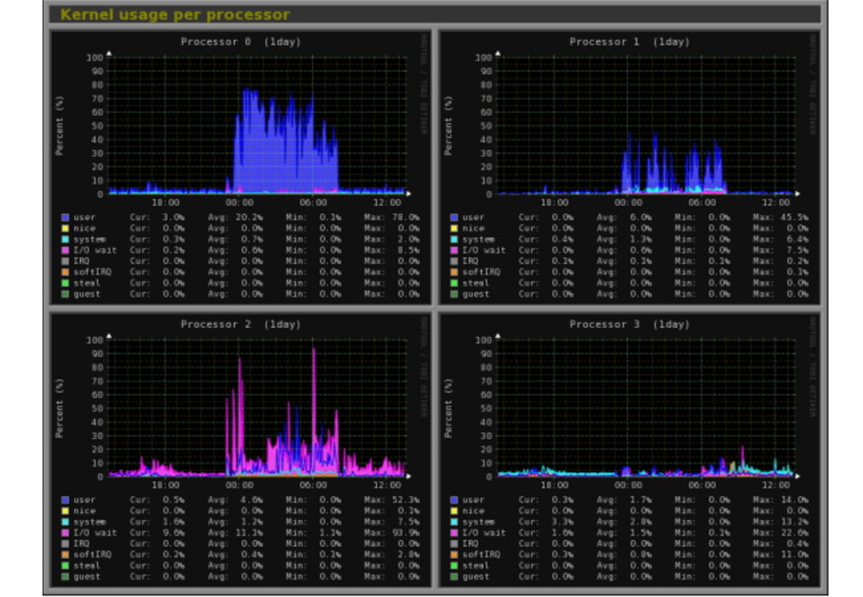Click the Processor 1 system cyan swatch
The height and width of the screenshot is (597, 863).
454,239
